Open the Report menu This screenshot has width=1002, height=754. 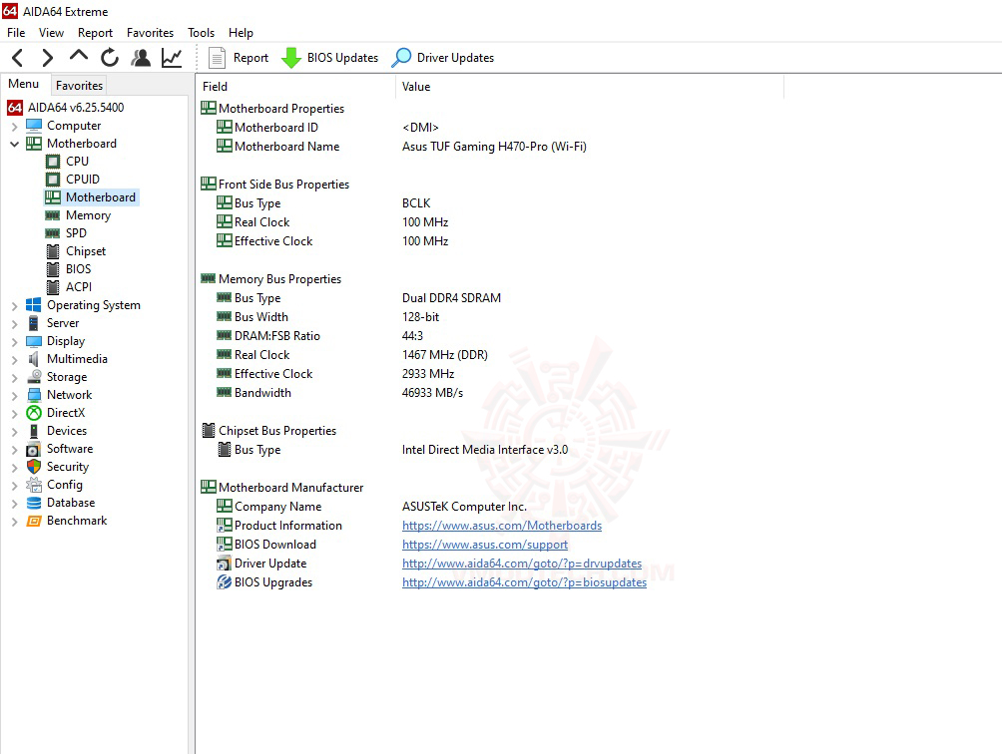coord(95,32)
